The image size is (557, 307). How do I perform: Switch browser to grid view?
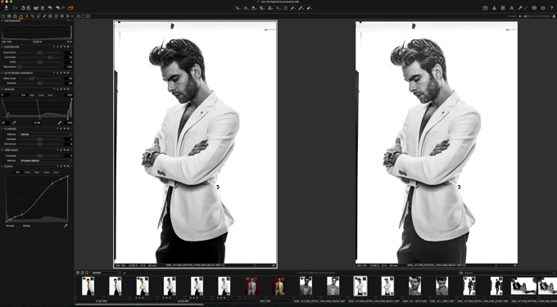pos(78,273)
